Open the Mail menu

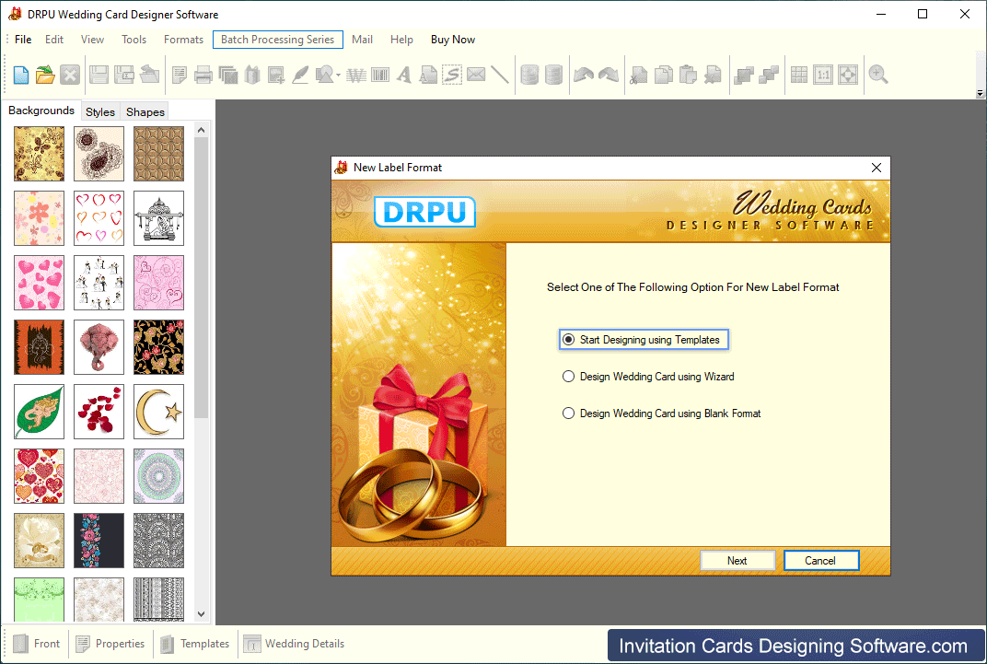(x=362, y=40)
